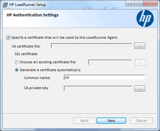Viewport: 160px width, 131px height.
Task: Click the CA certificate file text field
Action: tap(91, 46)
